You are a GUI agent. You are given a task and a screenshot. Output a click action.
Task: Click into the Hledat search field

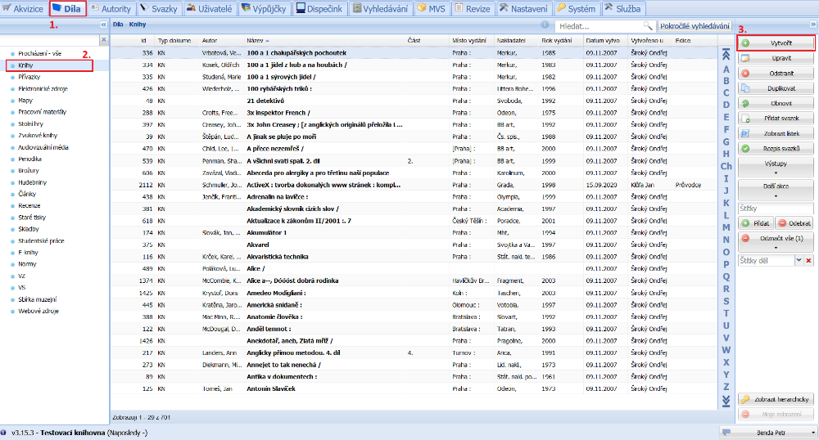point(598,26)
